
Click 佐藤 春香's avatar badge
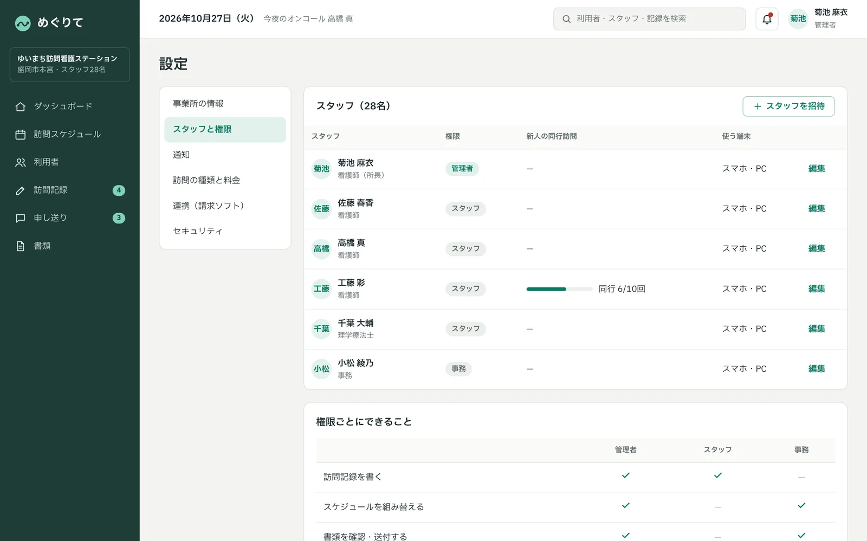coord(321,209)
